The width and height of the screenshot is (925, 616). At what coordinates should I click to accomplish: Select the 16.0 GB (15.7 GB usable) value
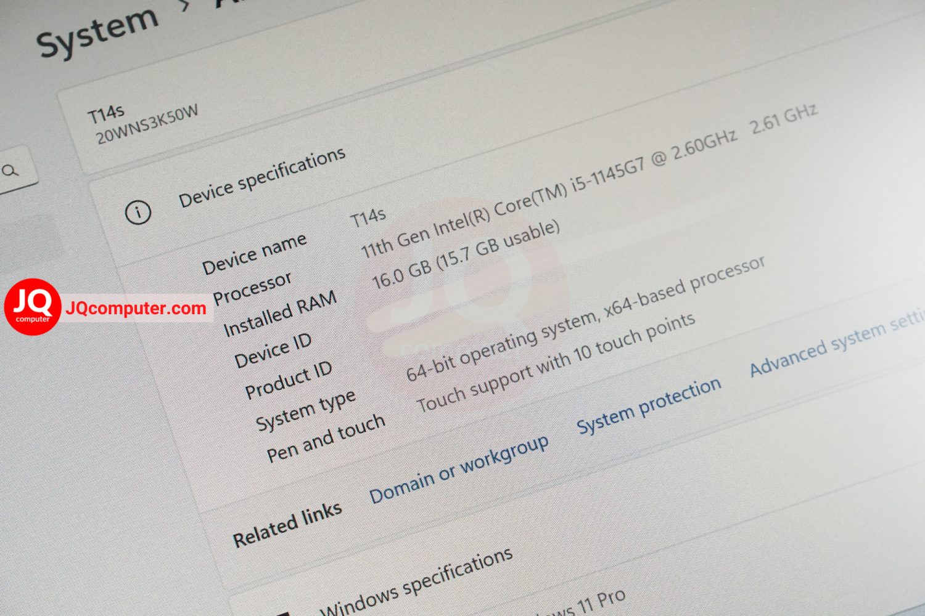466,254
